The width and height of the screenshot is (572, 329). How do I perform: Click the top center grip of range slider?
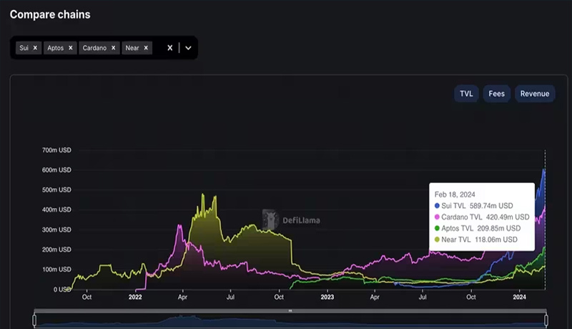point(290,311)
